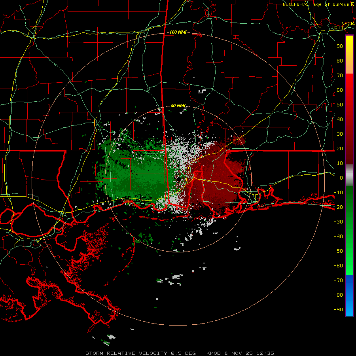356x356 pixels.
Task: Pick the blue segment of the color bar
Action: point(349,296)
